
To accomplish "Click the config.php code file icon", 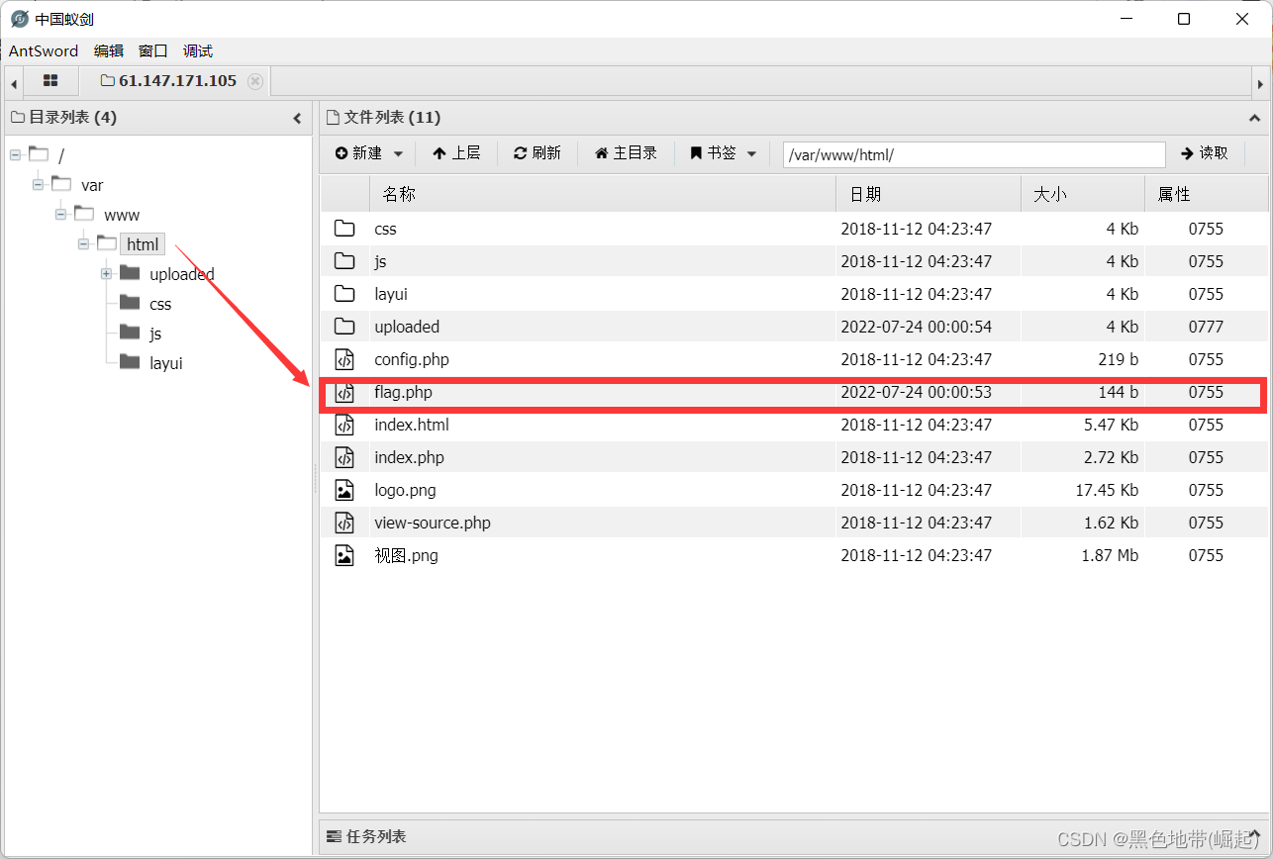I will coord(344,359).
